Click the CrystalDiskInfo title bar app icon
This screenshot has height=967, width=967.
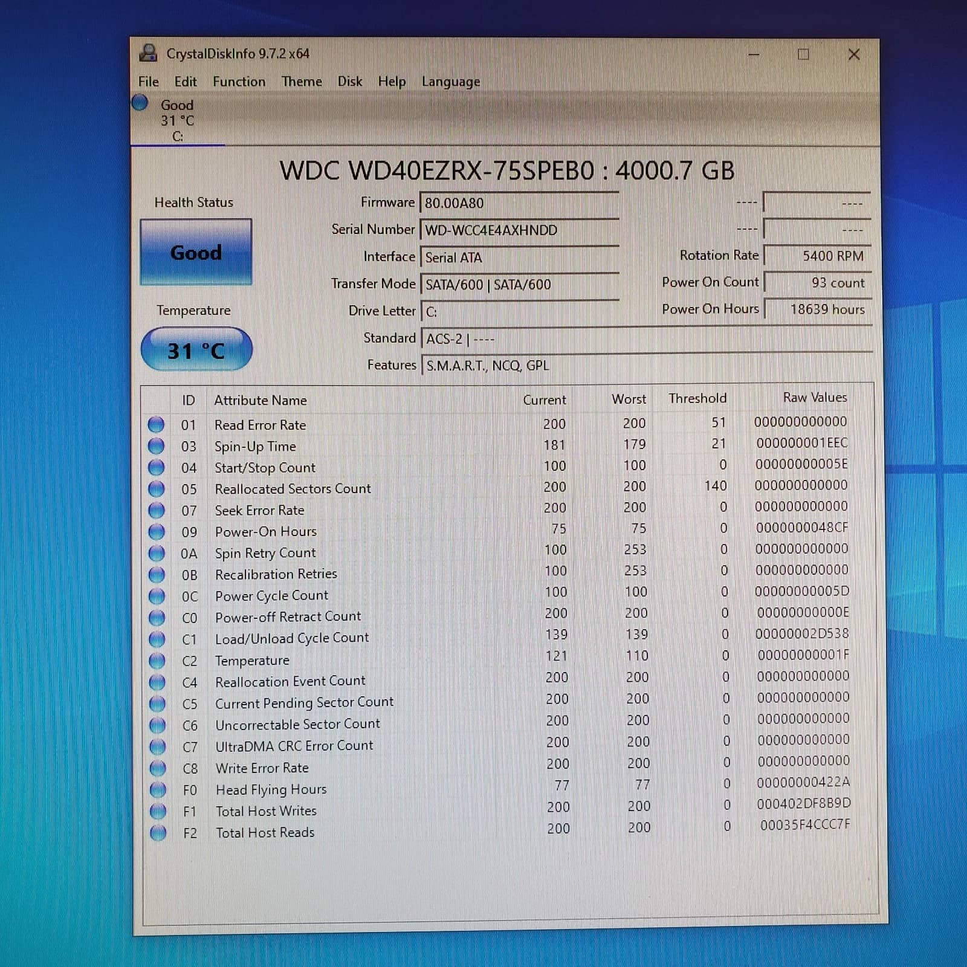coord(148,53)
